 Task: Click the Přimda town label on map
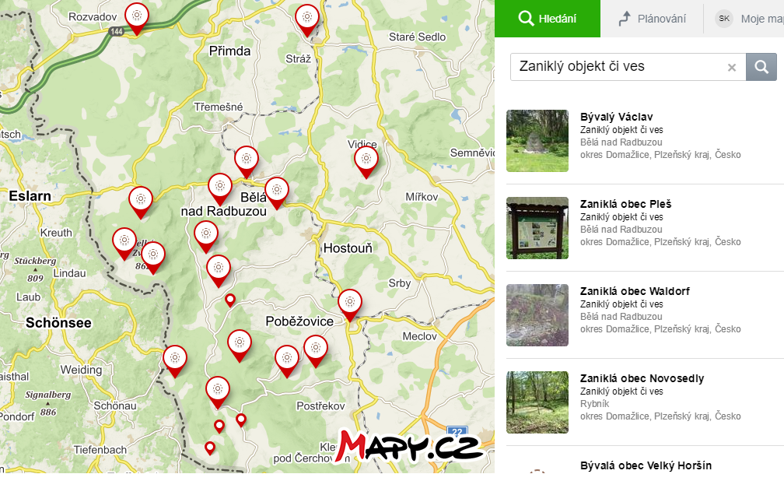(x=229, y=51)
